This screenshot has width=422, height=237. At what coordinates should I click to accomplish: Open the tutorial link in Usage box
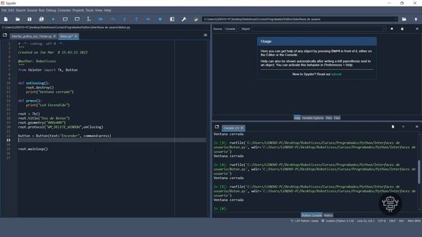click(336, 74)
